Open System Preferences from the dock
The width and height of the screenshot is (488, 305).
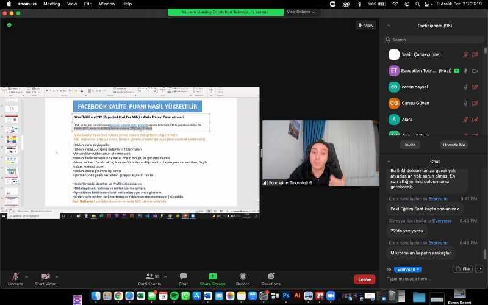coord(264,295)
